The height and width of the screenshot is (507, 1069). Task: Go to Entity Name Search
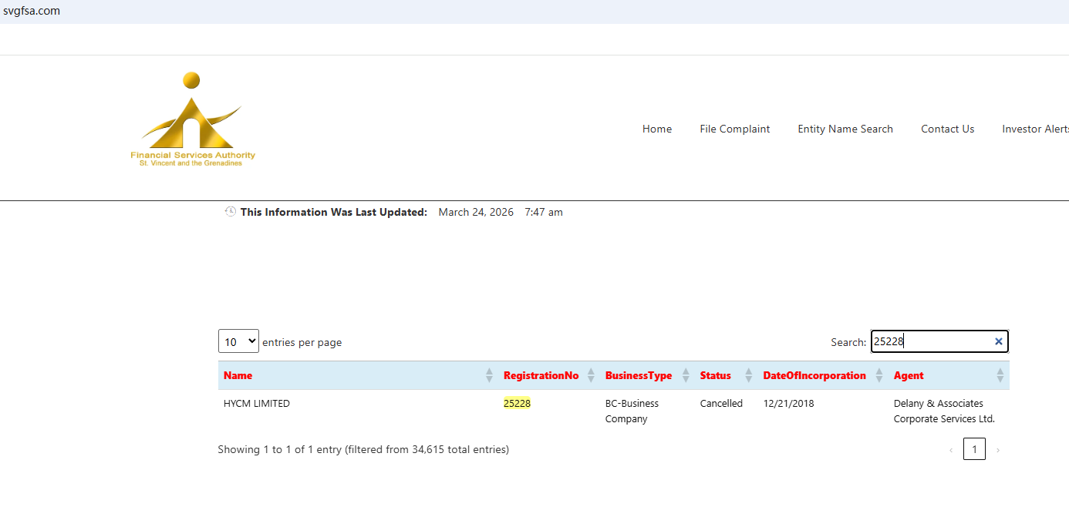point(845,129)
